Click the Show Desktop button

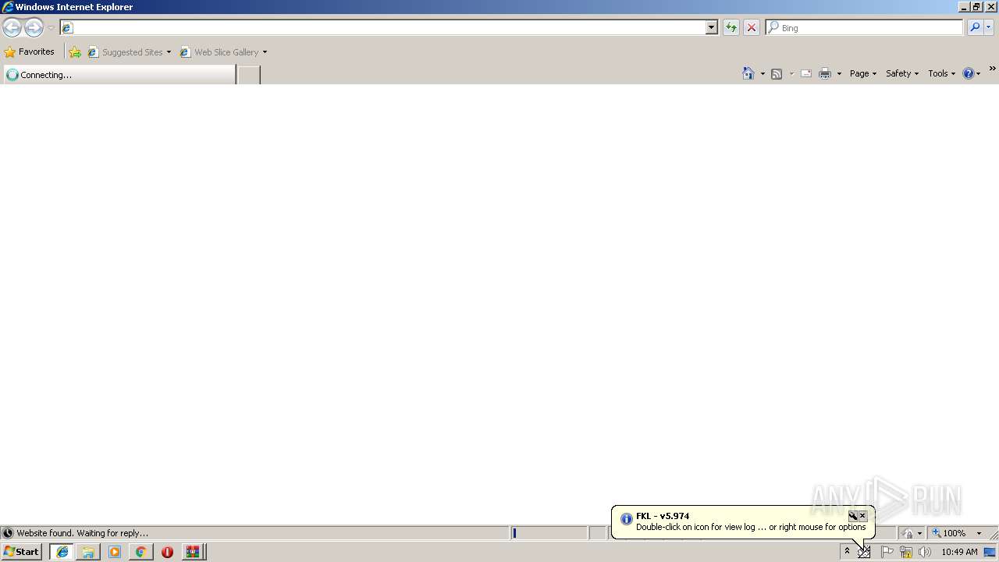pos(990,552)
